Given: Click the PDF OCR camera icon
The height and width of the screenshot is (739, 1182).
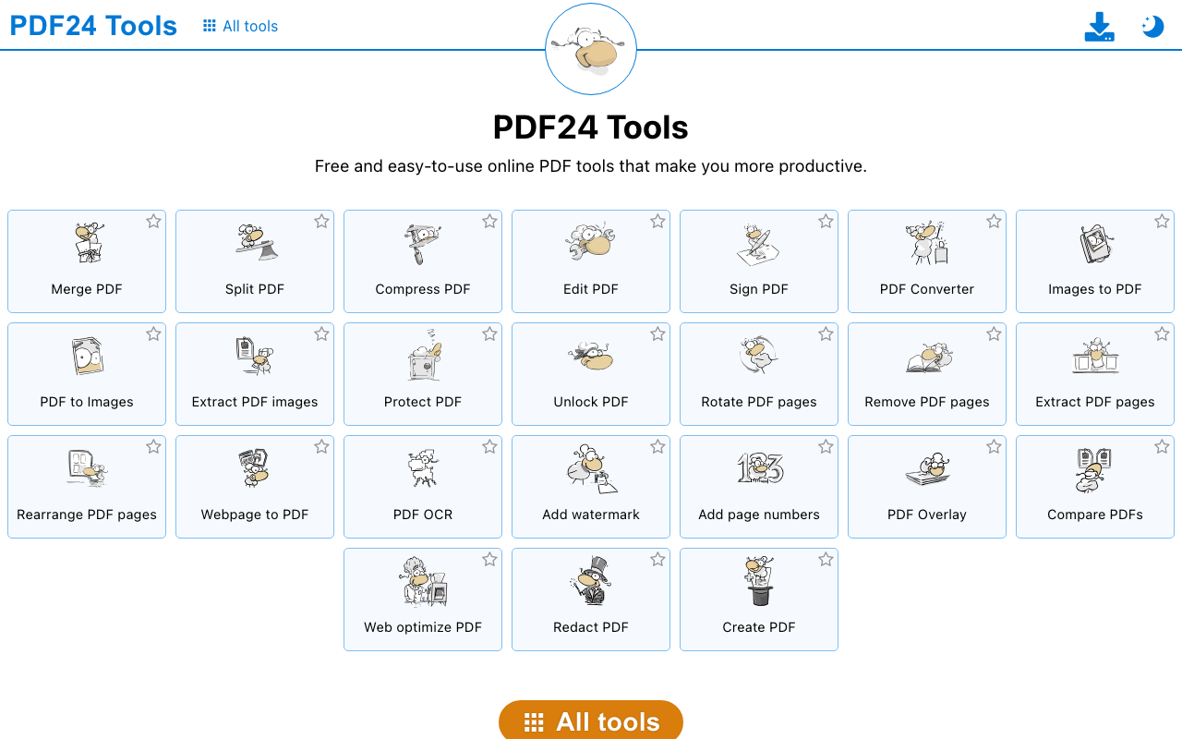Looking at the screenshot, I should tap(423, 468).
